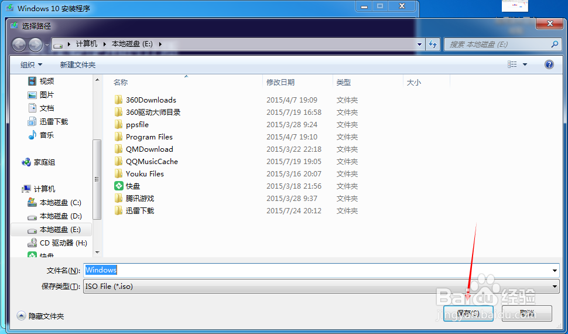The width and height of the screenshot is (568, 334).
Task: Open the 文件名 dropdown arrow
Action: tap(555, 271)
